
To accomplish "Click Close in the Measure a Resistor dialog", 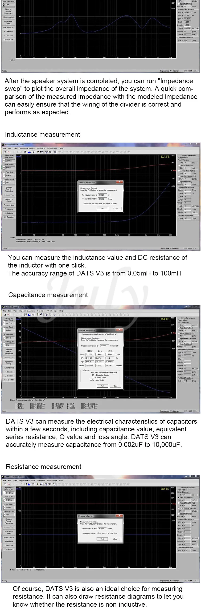I will (x=115, y=539).
